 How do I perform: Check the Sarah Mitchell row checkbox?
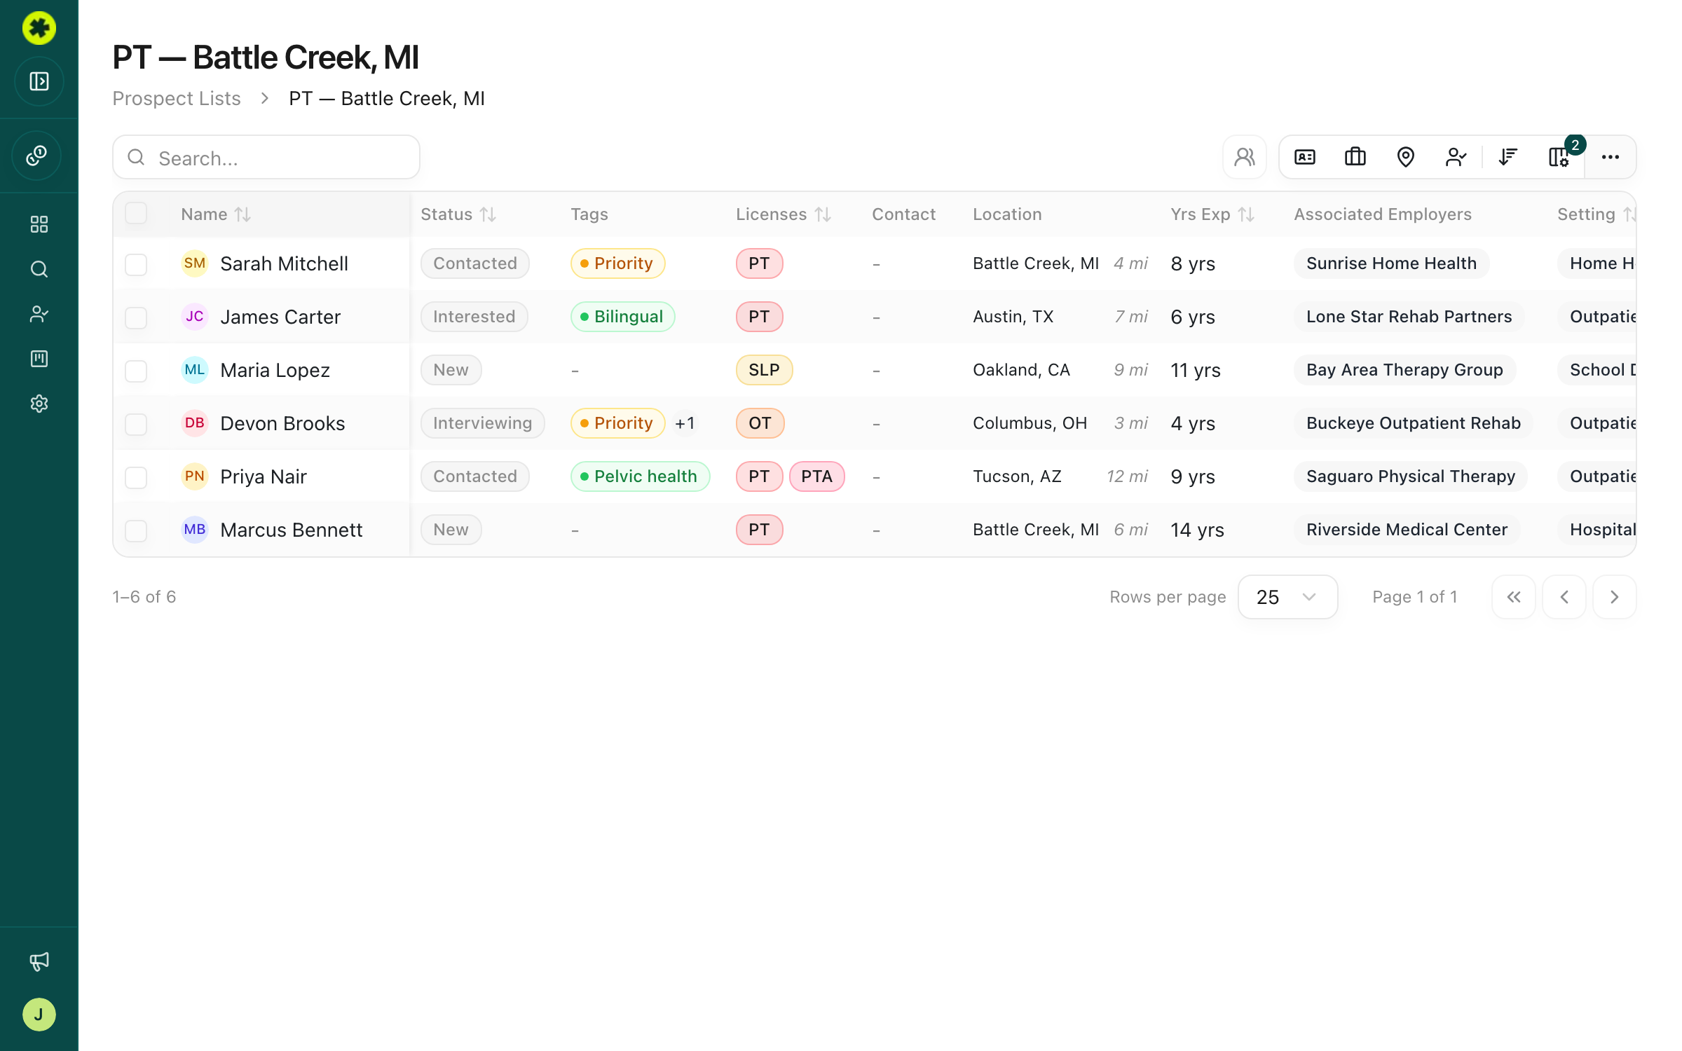(136, 264)
